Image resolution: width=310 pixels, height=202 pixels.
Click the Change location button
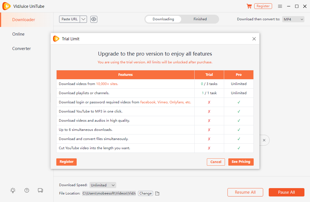pyautogui.click(x=146, y=193)
